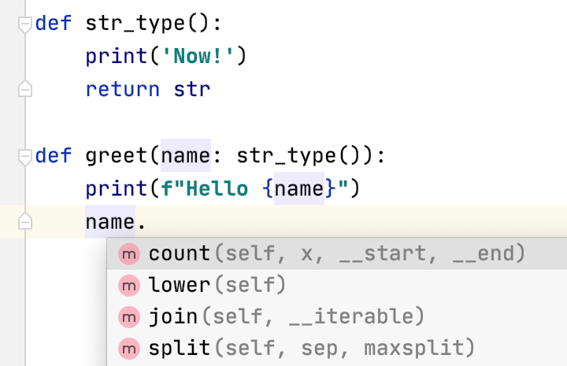Image resolution: width=567 pixels, height=366 pixels.
Task: Click the method icon beside count suggestion
Action: (128, 254)
